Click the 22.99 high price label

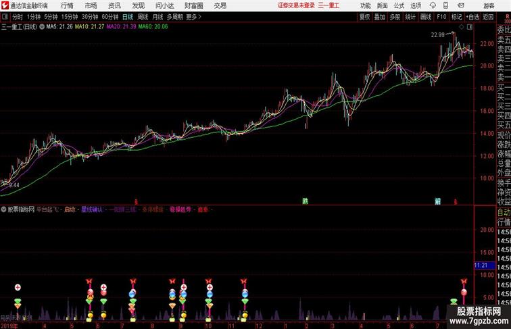438,35
